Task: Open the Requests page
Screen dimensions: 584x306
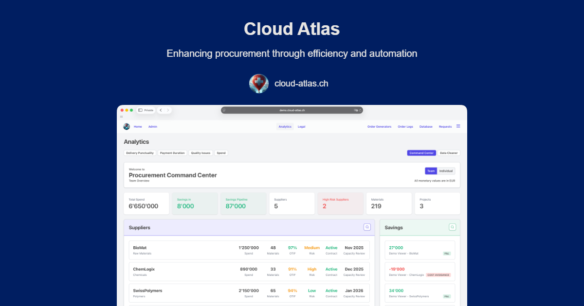Action: point(445,127)
